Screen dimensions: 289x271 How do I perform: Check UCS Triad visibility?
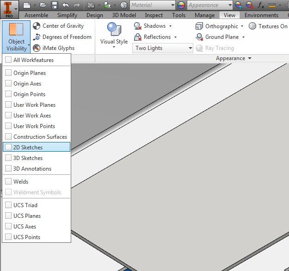click(x=8, y=205)
